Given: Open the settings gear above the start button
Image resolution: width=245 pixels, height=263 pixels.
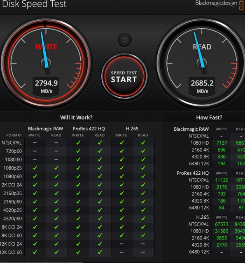Looking at the screenshot, I should point(124,40).
